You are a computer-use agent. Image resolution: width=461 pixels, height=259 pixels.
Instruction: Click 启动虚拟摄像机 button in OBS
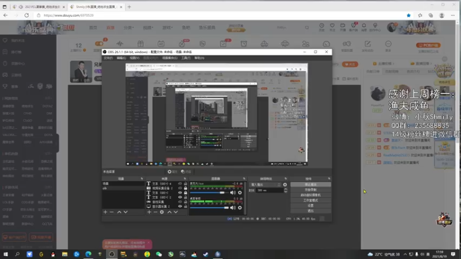[x=311, y=195]
